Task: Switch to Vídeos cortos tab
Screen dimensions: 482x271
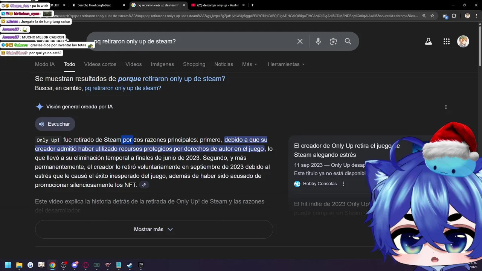Action: tap(100, 64)
